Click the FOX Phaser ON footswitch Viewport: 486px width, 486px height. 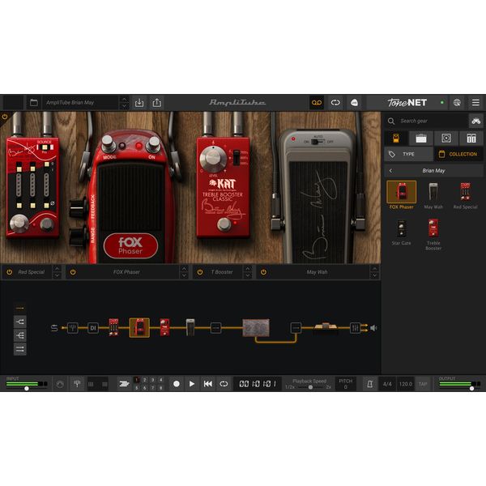(153, 144)
